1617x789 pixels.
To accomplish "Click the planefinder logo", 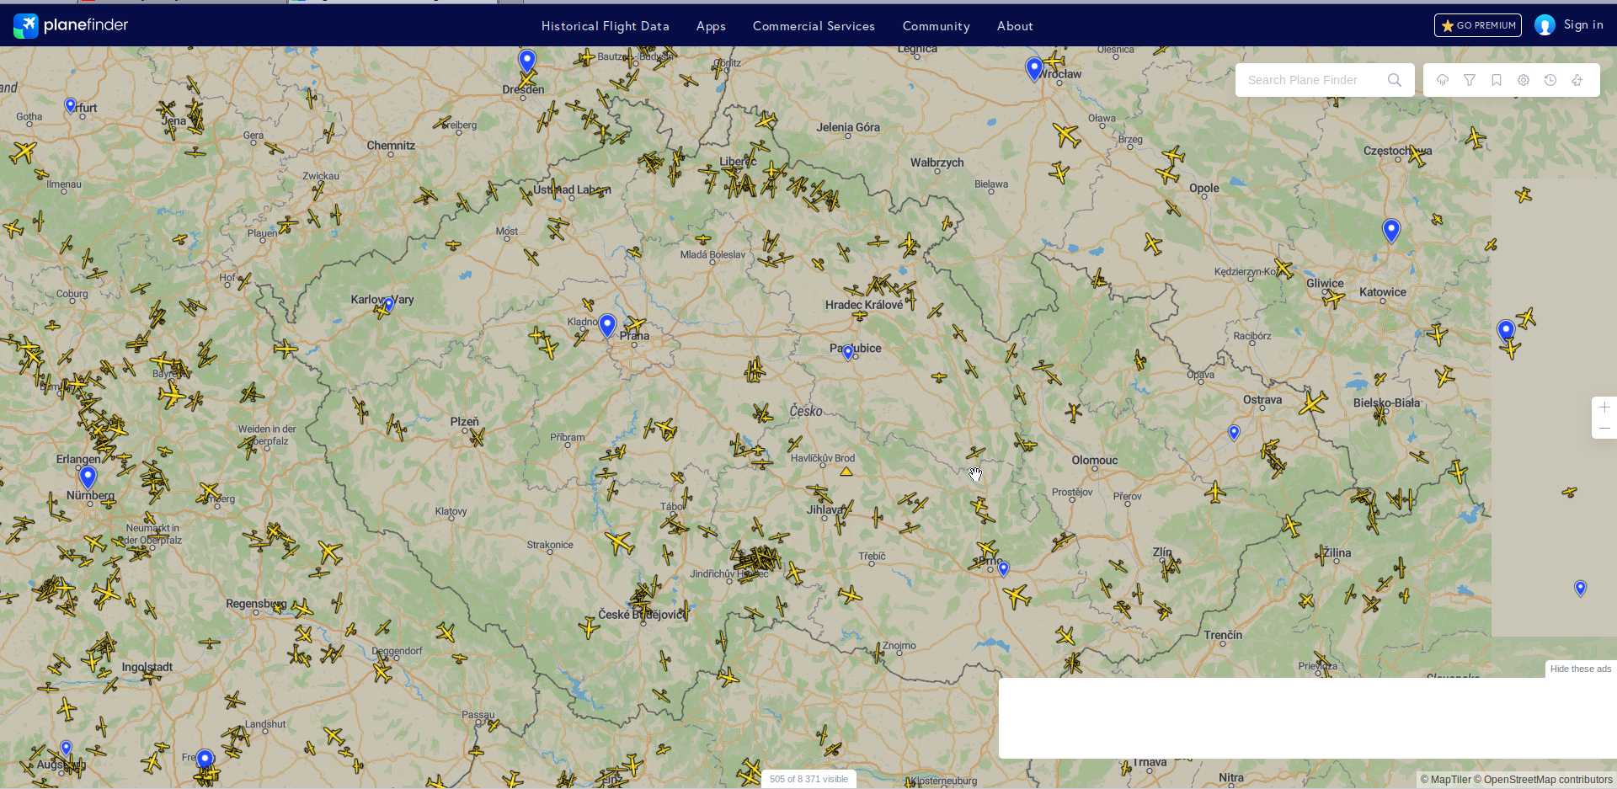I will point(72,25).
